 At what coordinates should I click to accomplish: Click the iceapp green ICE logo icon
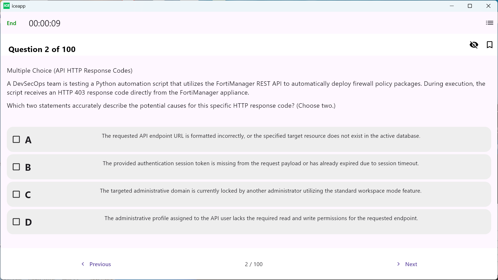[7, 6]
